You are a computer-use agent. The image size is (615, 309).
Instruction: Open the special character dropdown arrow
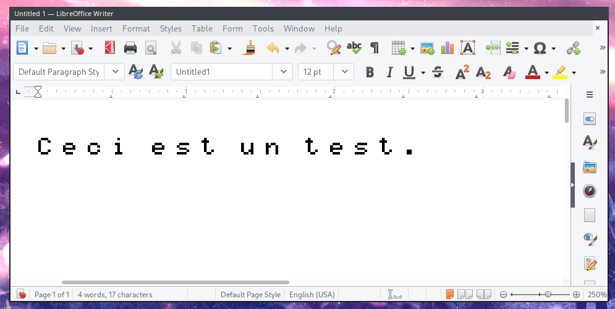click(553, 49)
